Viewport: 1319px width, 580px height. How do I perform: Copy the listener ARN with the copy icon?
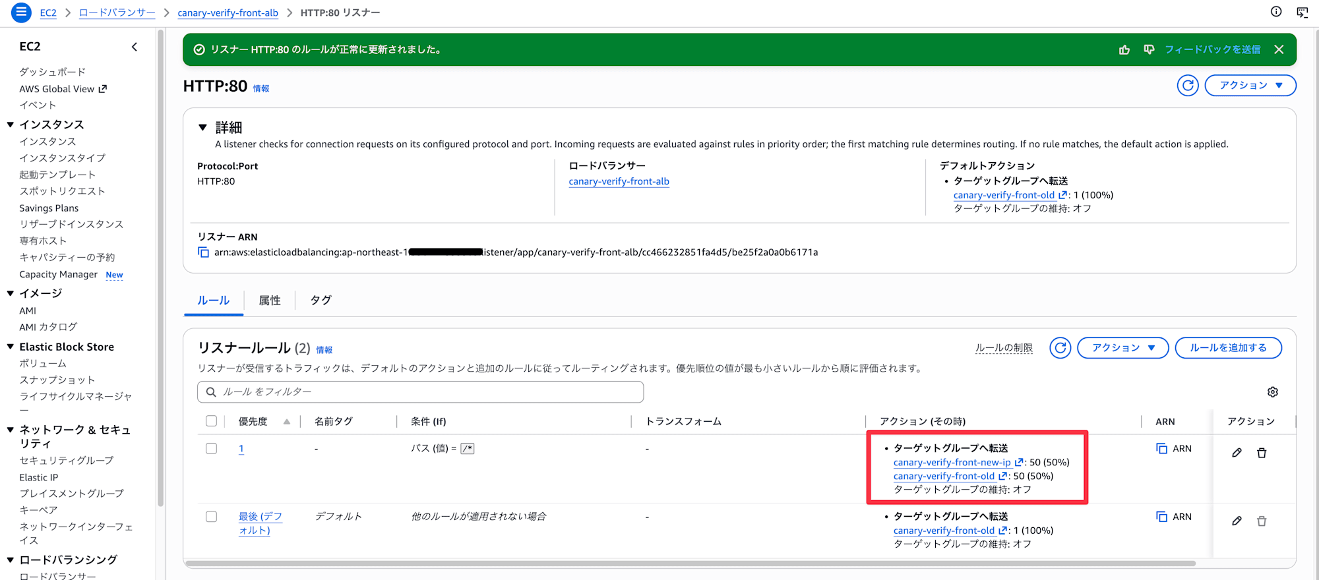coord(203,252)
